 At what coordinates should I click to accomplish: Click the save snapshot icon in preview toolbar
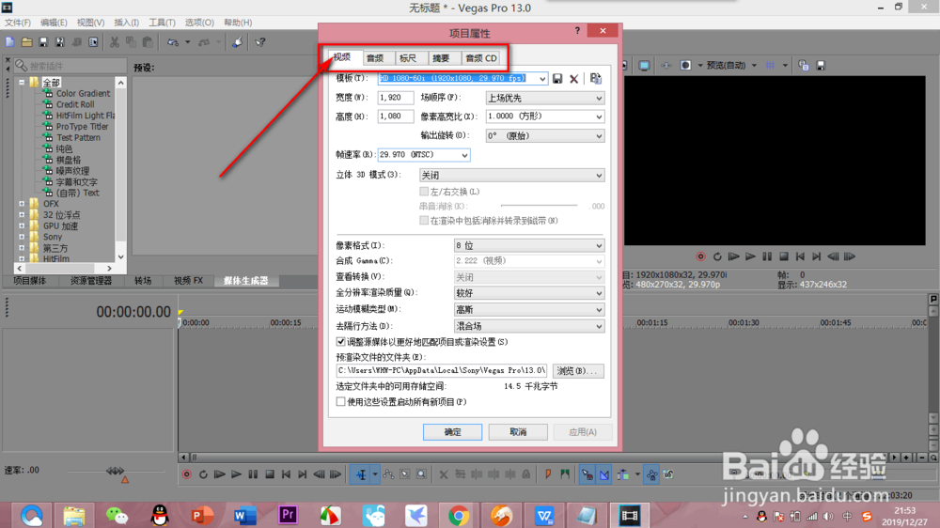point(821,66)
